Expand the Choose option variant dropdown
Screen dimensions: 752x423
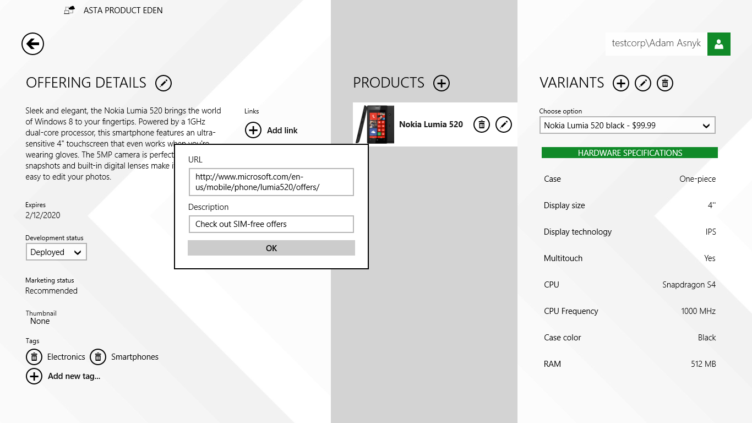pyautogui.click(x=627, y=126)
